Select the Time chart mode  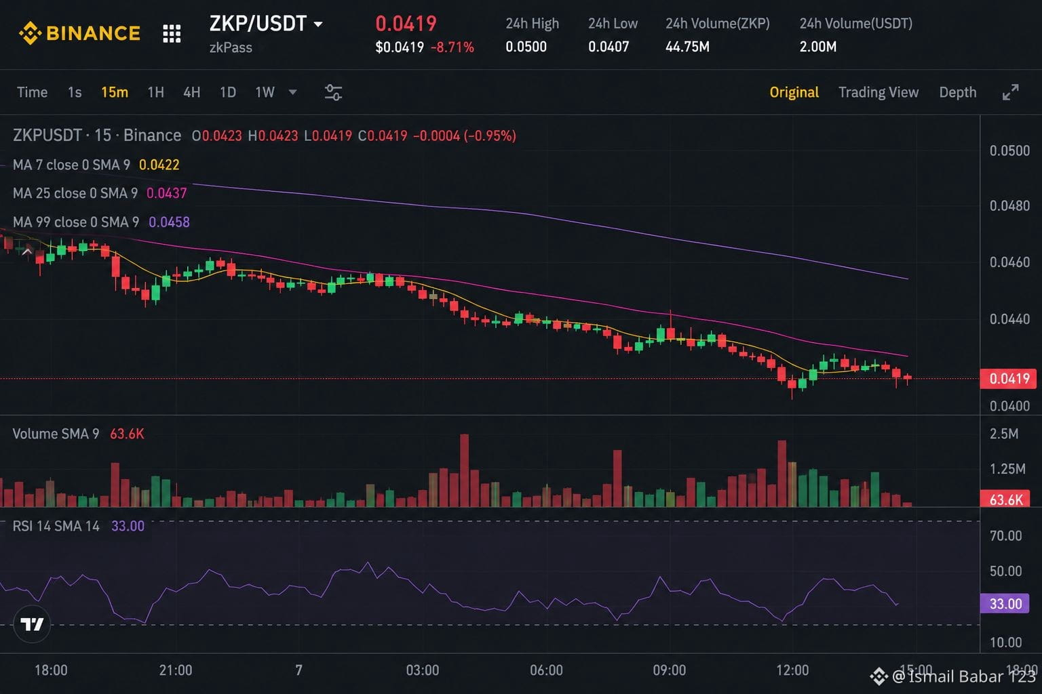pyautogui.click(x=32, y=92)
